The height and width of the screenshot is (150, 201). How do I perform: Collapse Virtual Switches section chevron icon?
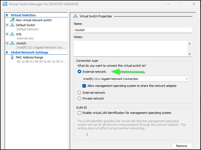(x=7, y=15)
